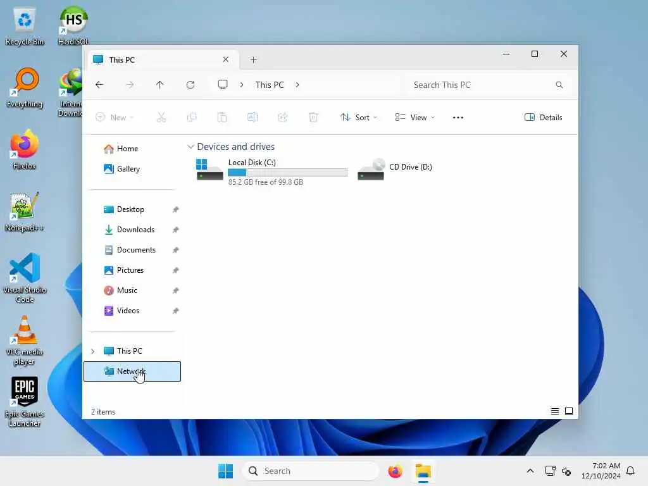The height and width of the screenshot is (486, 648).
Task: Open the New item dropdown
Action: (115, 117)
